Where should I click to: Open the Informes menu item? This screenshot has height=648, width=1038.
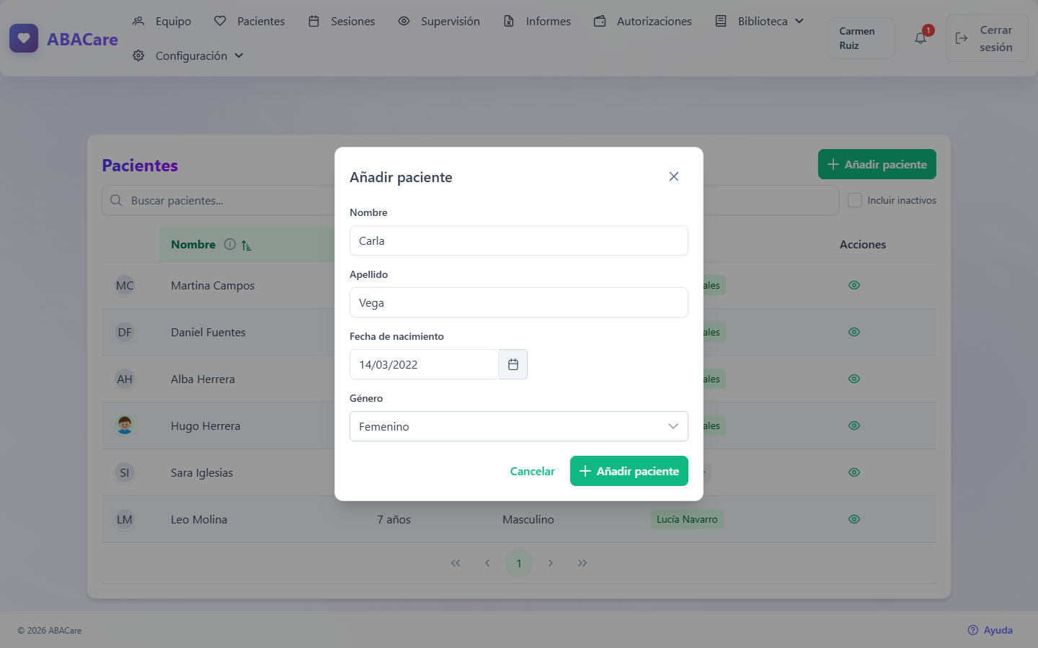537,21
